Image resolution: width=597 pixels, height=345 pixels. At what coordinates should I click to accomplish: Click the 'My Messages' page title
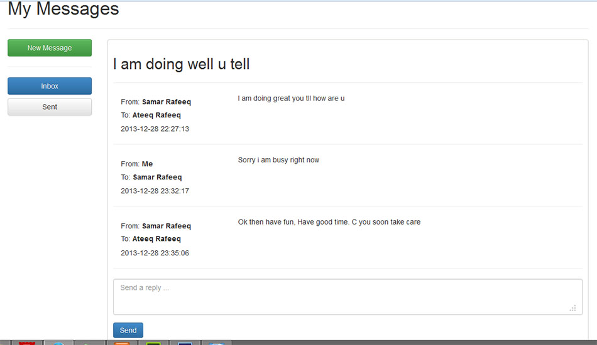[x=63, y=9]
